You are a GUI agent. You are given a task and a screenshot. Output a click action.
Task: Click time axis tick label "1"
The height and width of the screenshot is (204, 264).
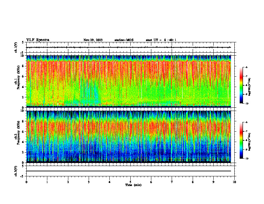47,182
